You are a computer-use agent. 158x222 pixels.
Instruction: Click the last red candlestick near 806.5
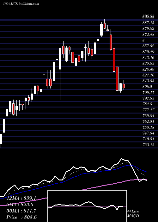124,86
